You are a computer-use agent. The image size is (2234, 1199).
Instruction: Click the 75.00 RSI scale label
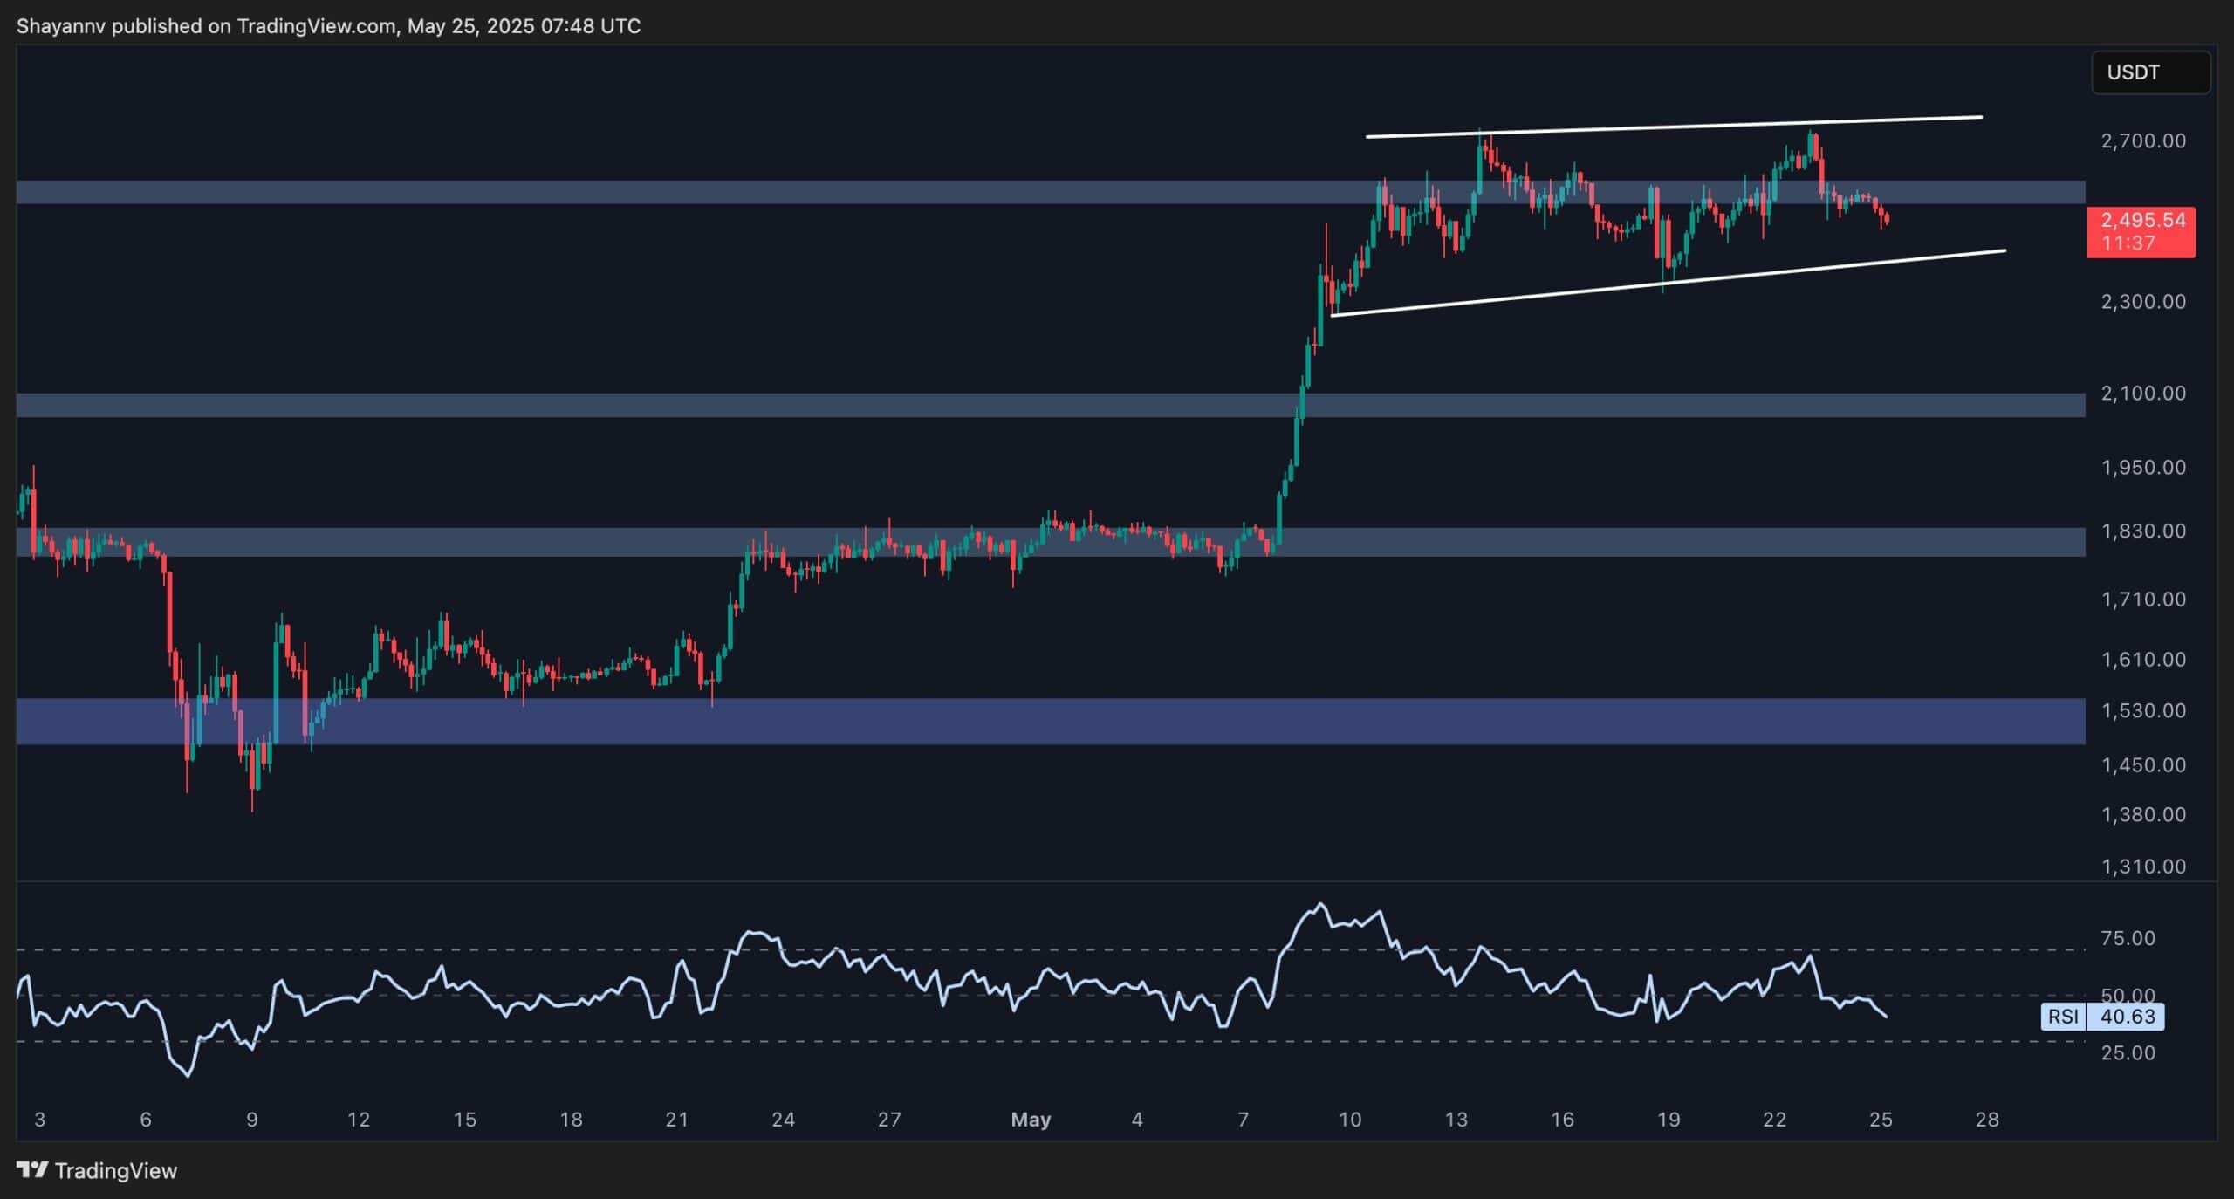(x=2128, y=938)
